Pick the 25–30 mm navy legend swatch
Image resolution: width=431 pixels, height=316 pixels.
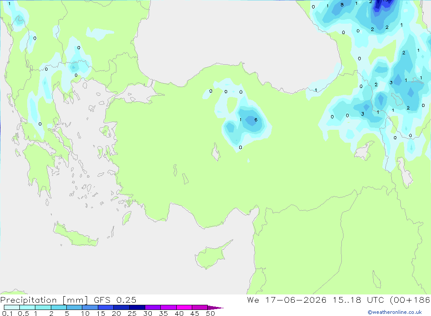point(137,307)
